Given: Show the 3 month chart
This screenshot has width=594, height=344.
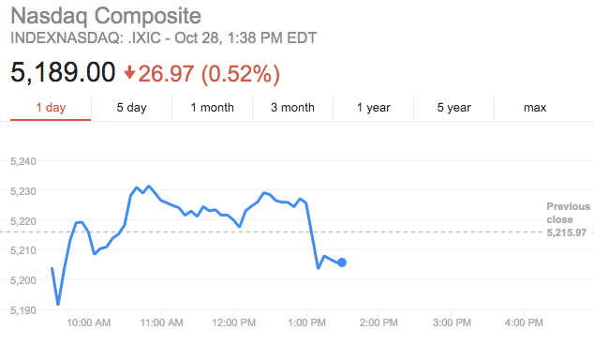Looking at the screenshot, I should coord(292,108).
